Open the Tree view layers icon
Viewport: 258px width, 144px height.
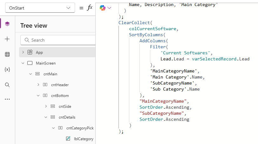pos(7,24)
